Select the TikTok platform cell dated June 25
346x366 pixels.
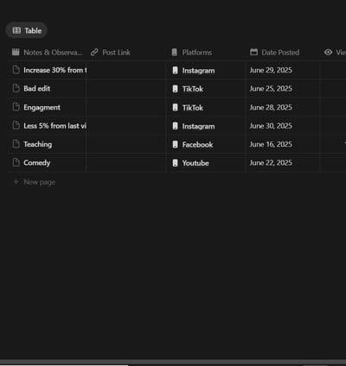(206, 89)
